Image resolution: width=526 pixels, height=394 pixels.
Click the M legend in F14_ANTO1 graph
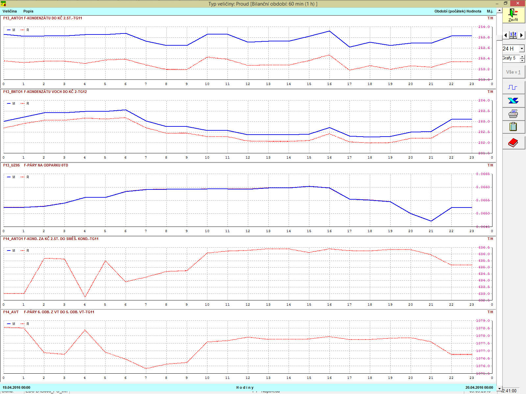pos(11,251)
